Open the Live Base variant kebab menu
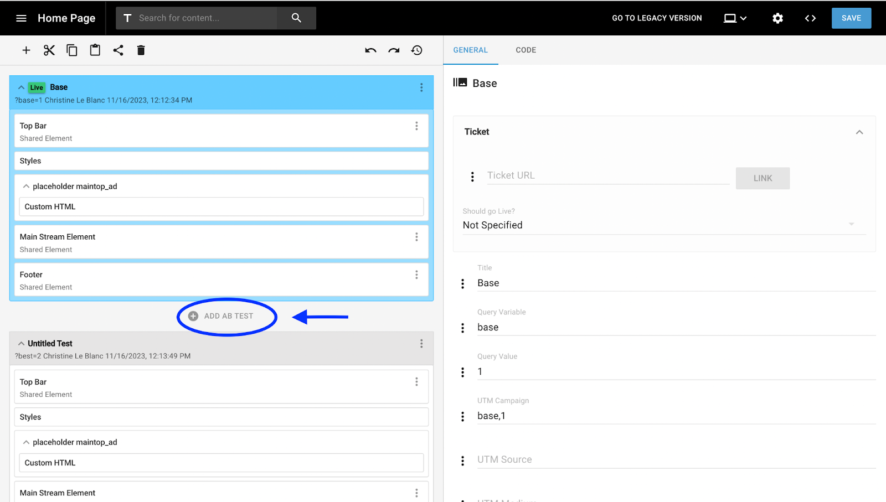This screenshot has height=502, width=886. pos(421,87)
